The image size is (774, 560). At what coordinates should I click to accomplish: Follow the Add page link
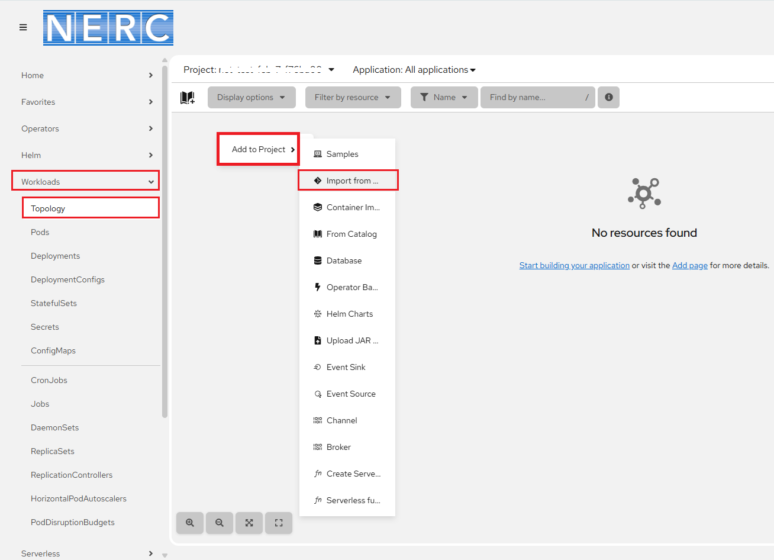(689, 265)
